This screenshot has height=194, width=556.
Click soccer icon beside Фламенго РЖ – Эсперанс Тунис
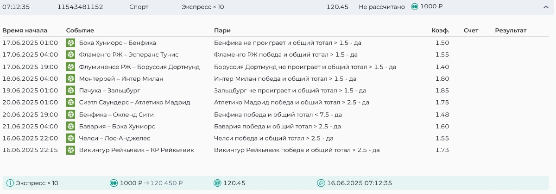70,55
